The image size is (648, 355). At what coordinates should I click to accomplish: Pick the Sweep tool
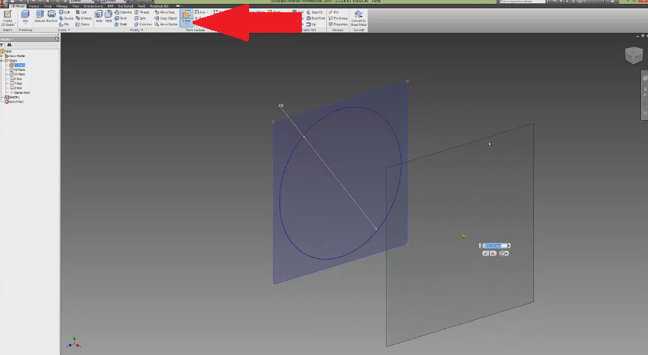[x=66, y=18]
